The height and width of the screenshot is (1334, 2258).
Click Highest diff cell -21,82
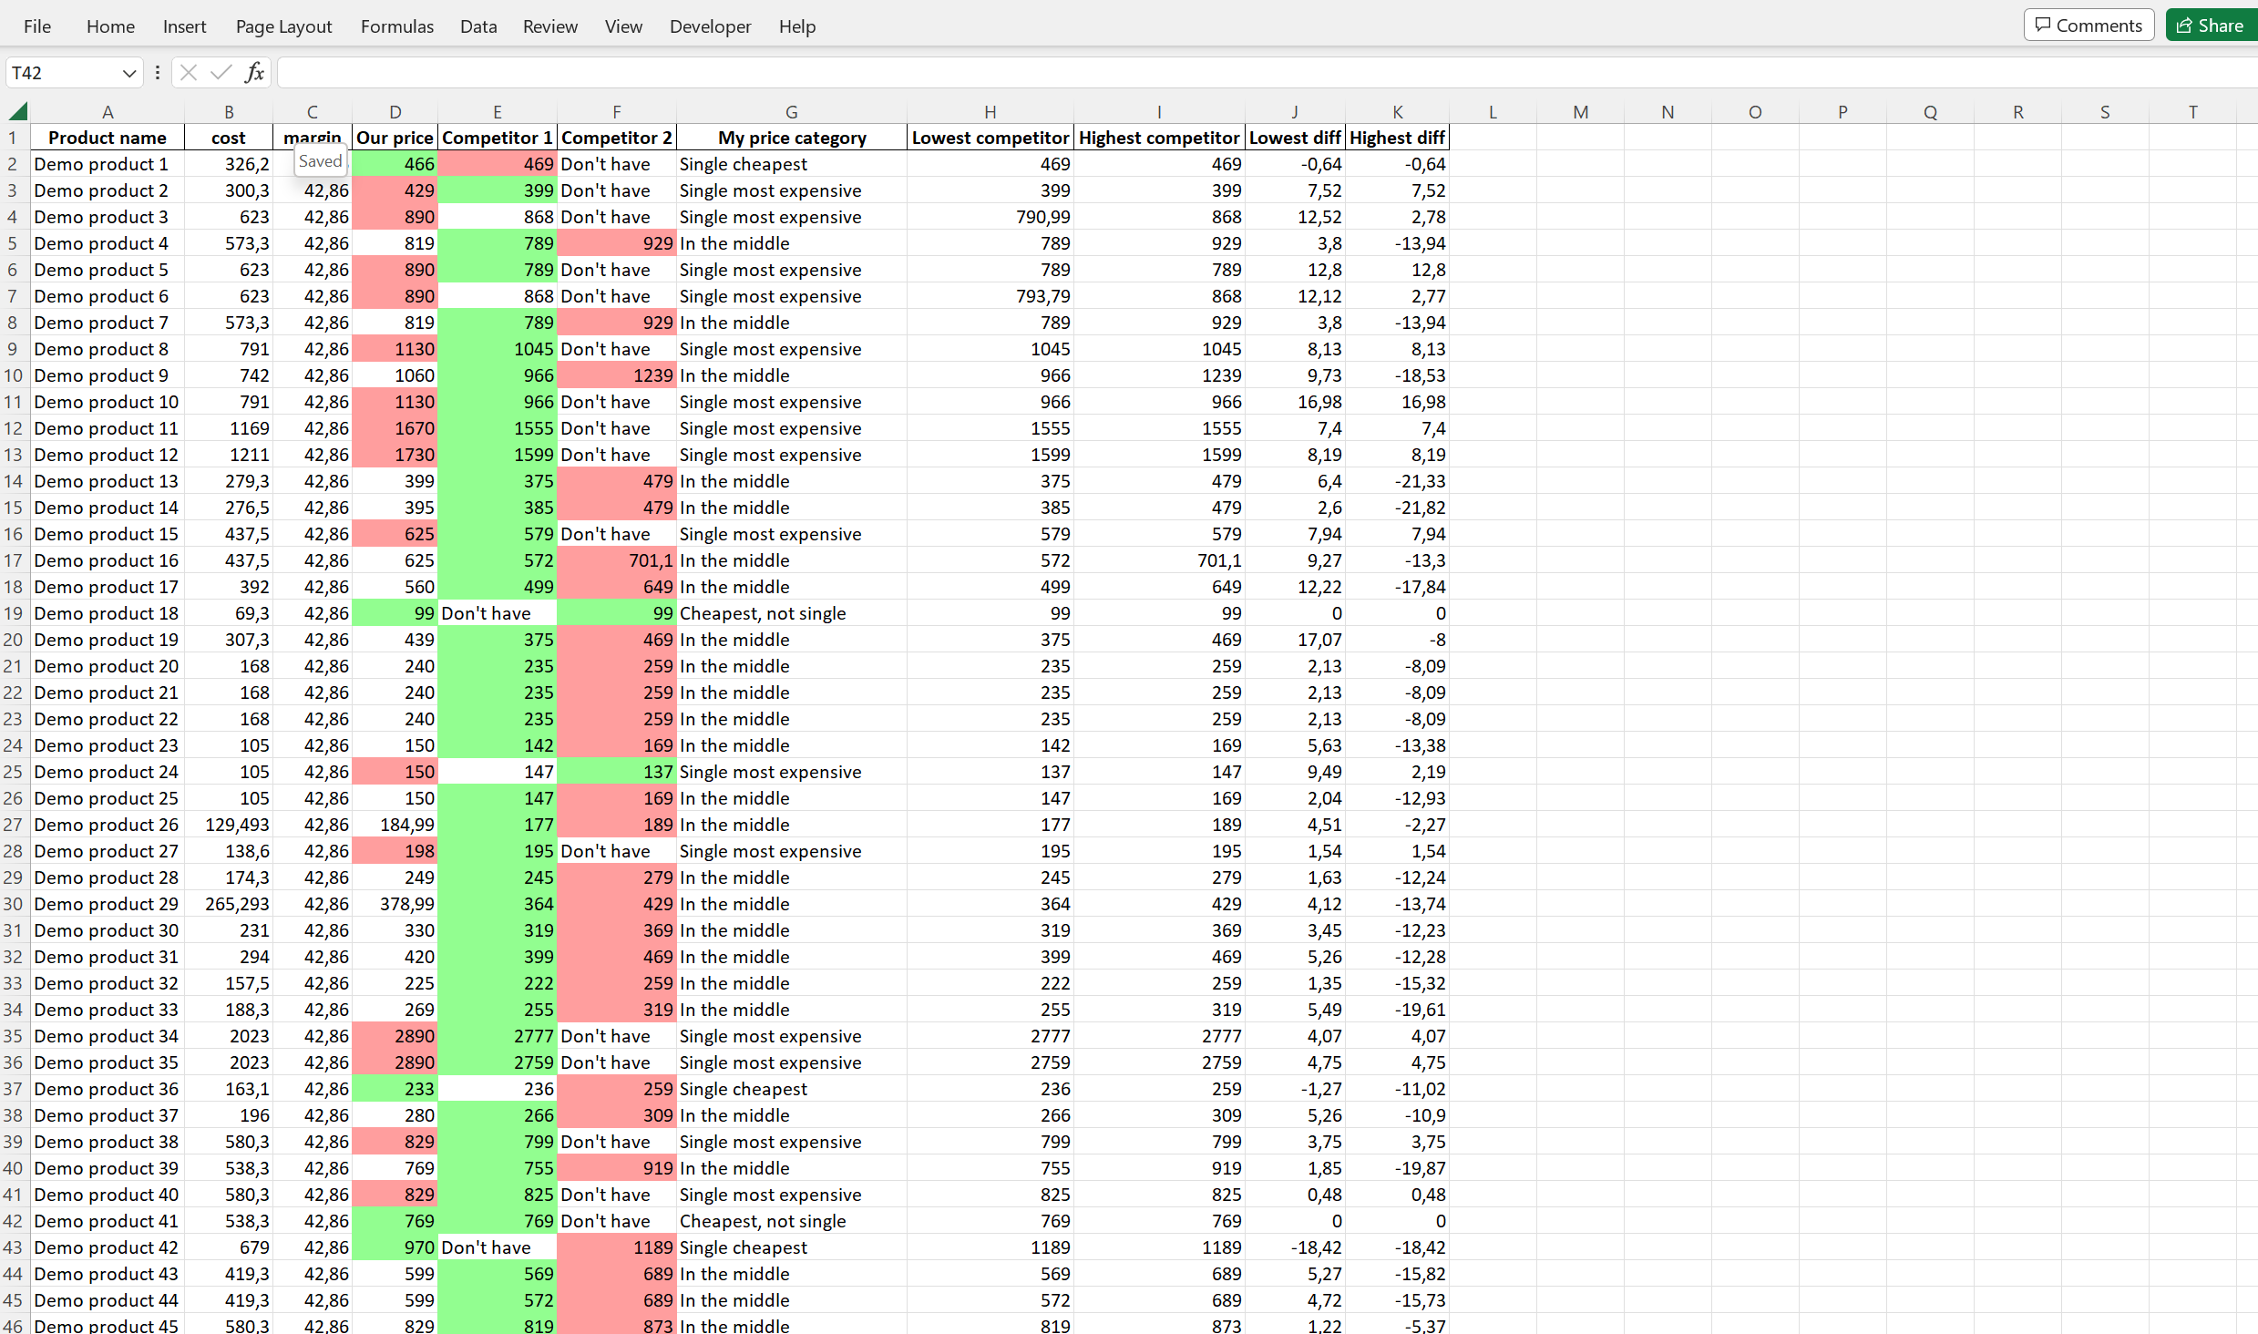pos(1397,508)
